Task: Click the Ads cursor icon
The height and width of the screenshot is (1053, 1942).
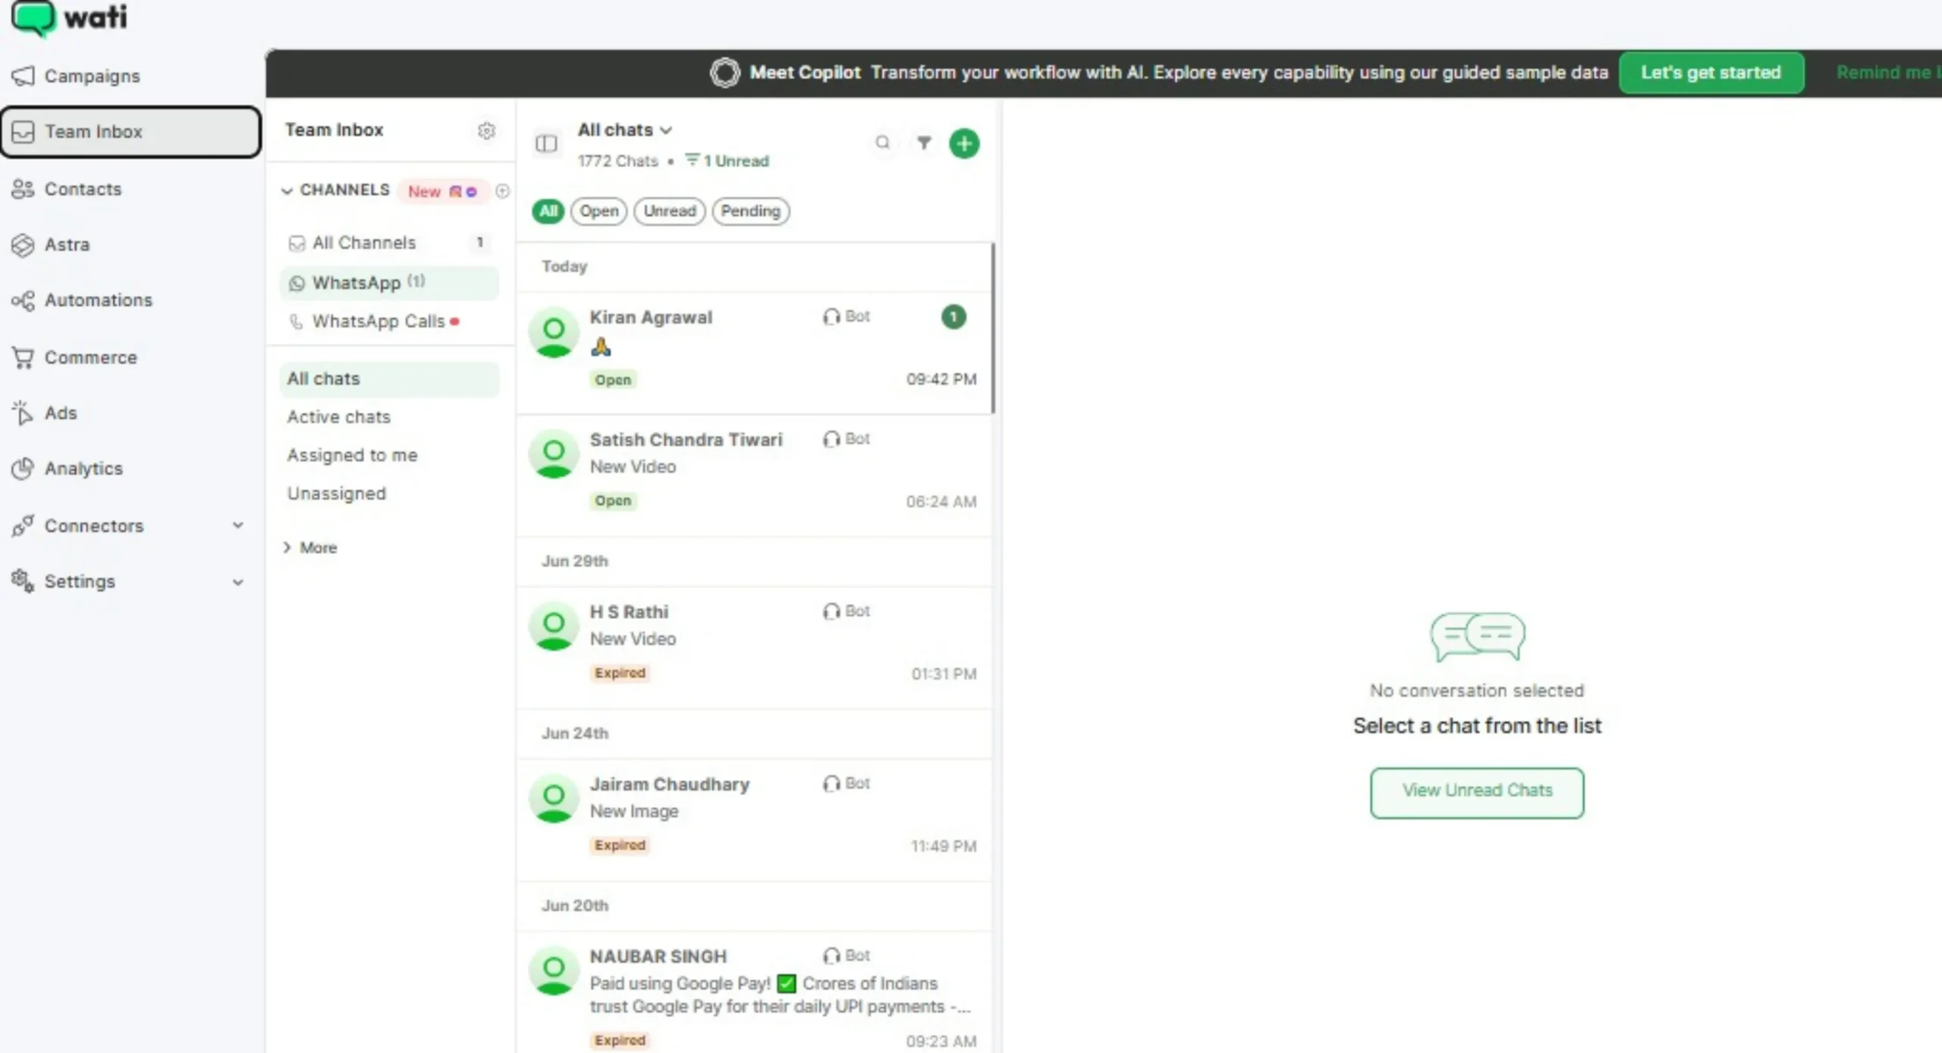Action: click(23, 413)
